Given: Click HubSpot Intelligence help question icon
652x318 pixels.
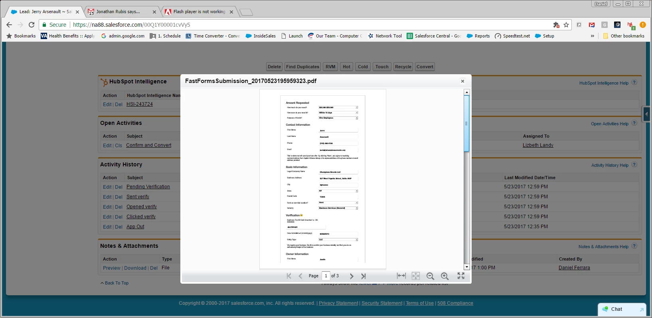Looking at the screenshot, I should (634, 83).
